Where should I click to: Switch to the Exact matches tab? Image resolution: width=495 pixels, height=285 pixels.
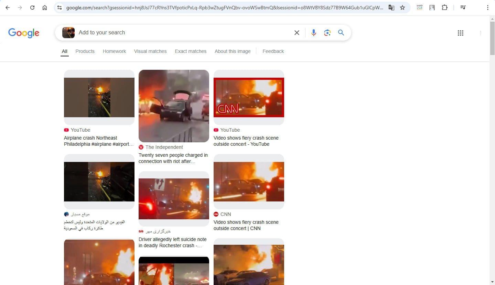[191, 51]
